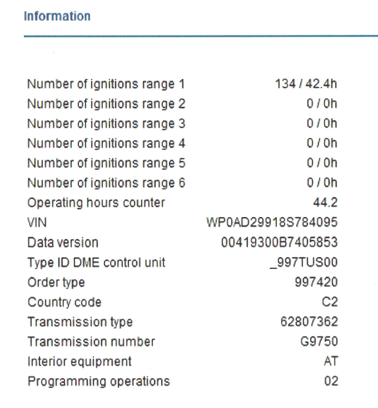The height and width of the screenshot is (408, 378).
Task: Select the Programming operations value 02
Action: coord(331,381)
